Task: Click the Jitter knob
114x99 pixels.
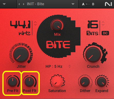Action: (21, 55)
